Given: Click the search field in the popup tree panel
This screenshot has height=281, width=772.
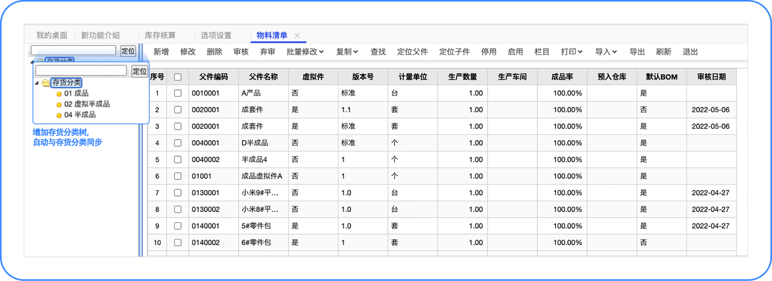Looking at the screenshot, I should click(x=81, y=71).
